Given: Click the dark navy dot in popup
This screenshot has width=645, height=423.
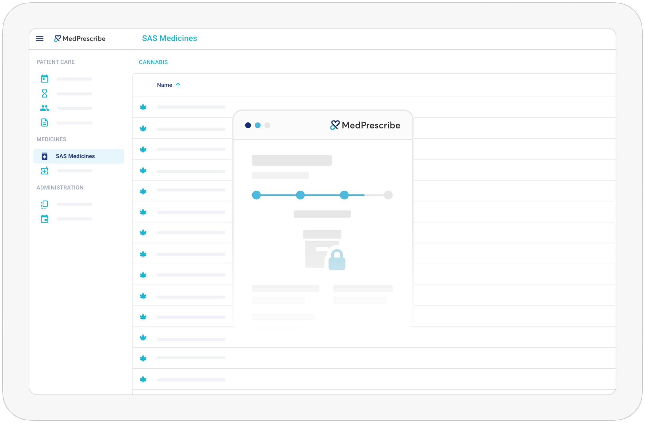Looking at the screenshot, I should [248, 125].
